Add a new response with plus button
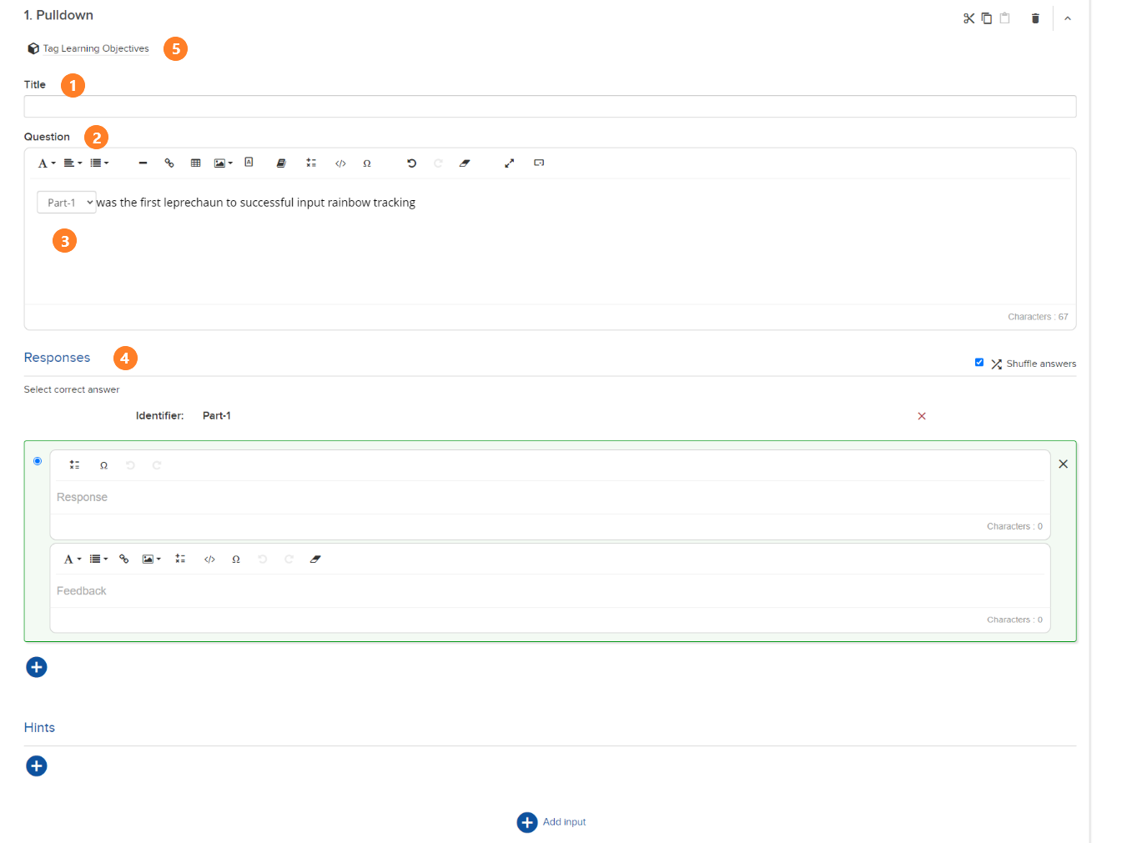Viewport: 1132px width, 843px height. pyautogui.click(x=37, y=667)
